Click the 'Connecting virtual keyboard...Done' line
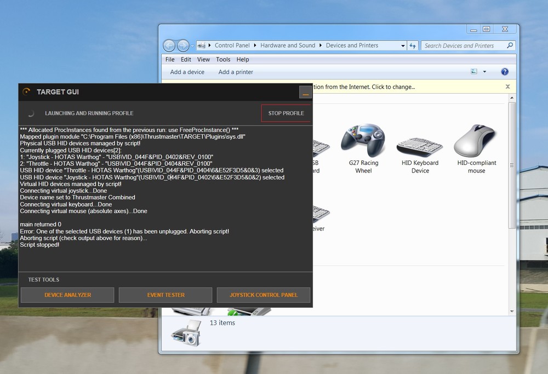 pos(66,204)
